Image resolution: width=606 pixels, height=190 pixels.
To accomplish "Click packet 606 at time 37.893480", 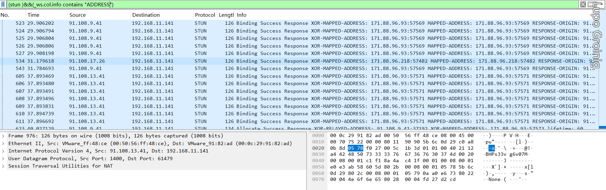I will click(x=300, y=83).
